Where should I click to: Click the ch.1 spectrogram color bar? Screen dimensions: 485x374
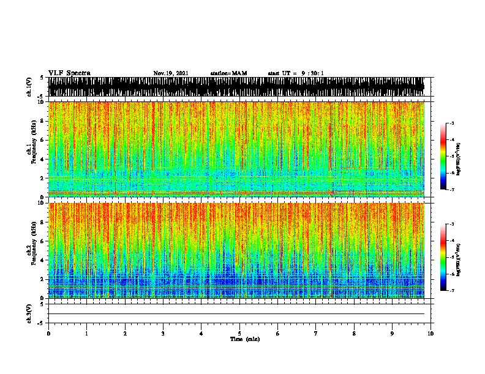pyautogui.click(x=443, y=156)
